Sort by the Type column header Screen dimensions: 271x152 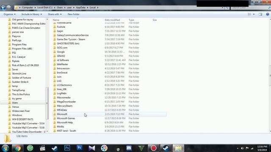click(x=131, y=20)
